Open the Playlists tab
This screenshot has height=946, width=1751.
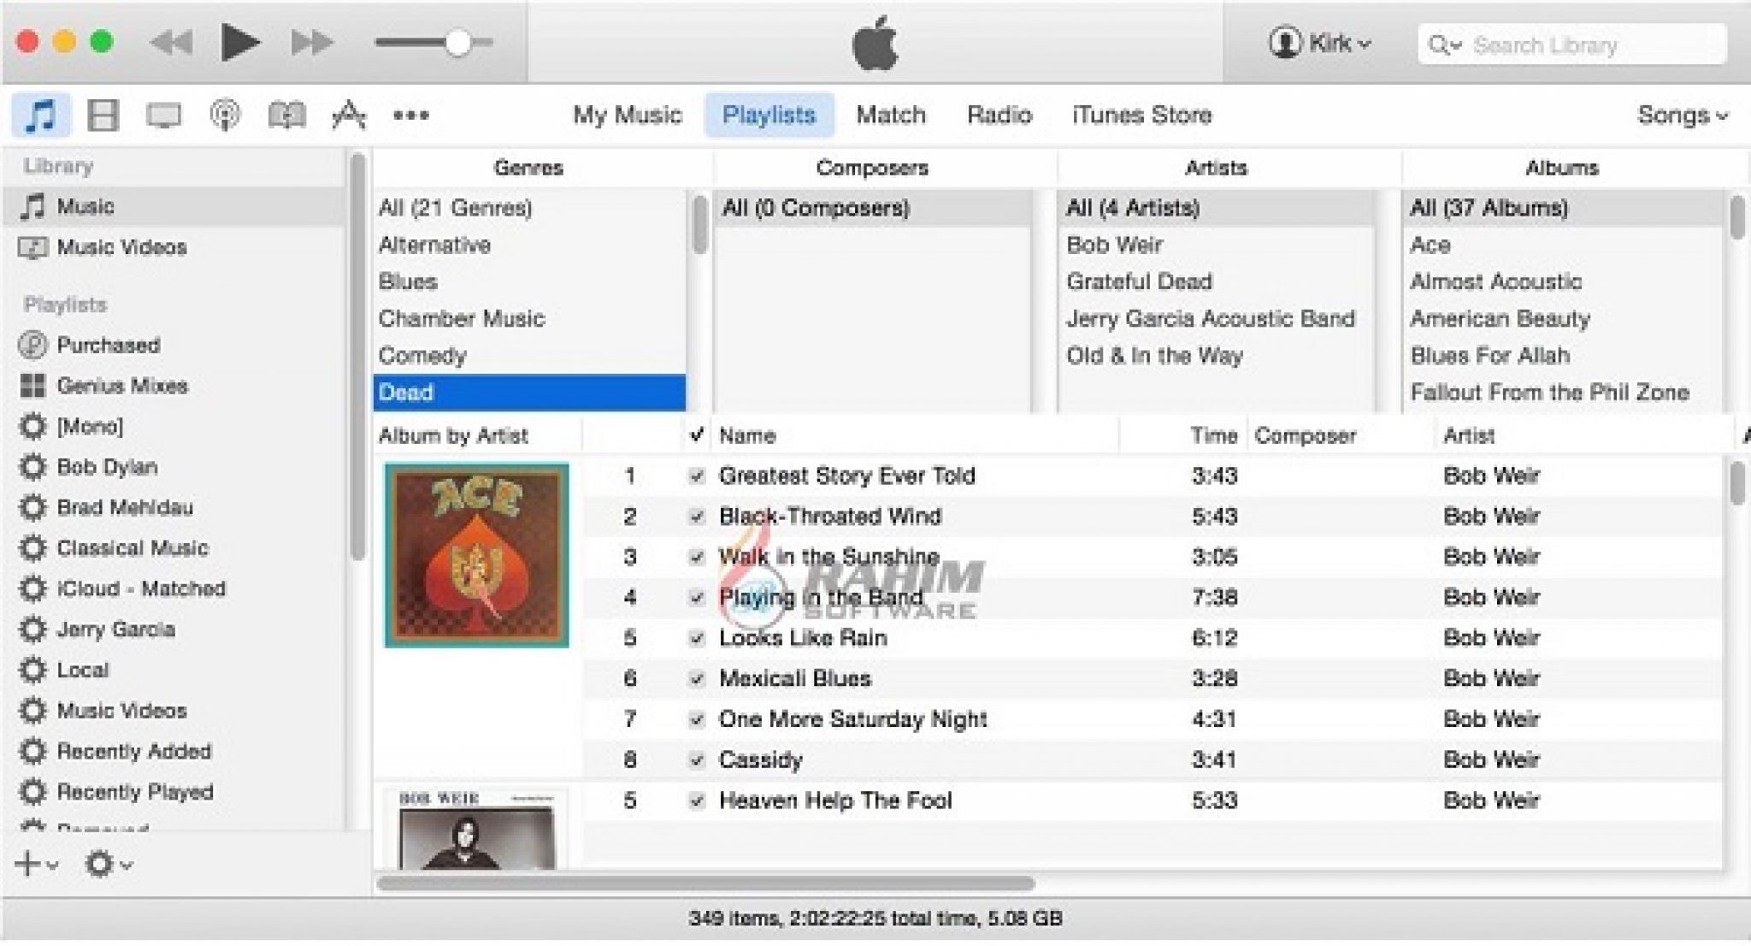click(767, 114)
